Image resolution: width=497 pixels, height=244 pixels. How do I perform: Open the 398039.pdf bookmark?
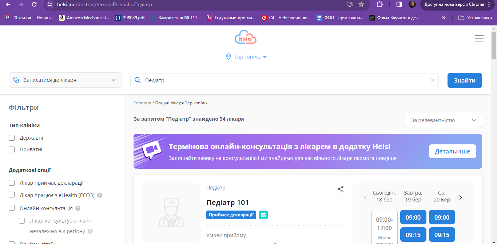coord(130,17)
